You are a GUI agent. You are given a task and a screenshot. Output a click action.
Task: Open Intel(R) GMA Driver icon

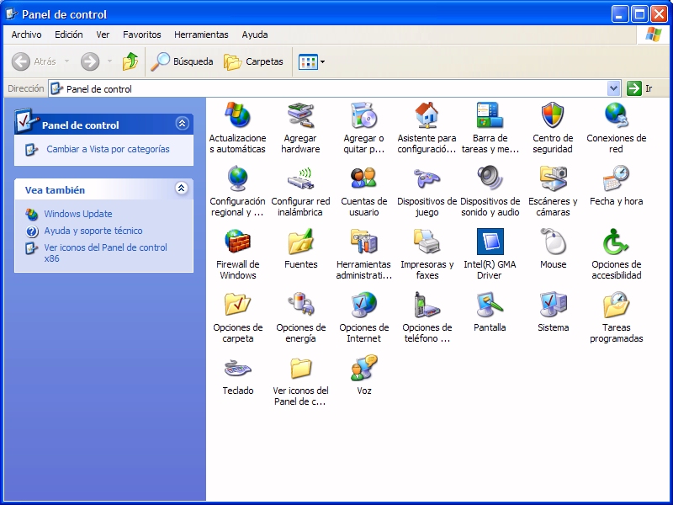click(x=490, y=242)
